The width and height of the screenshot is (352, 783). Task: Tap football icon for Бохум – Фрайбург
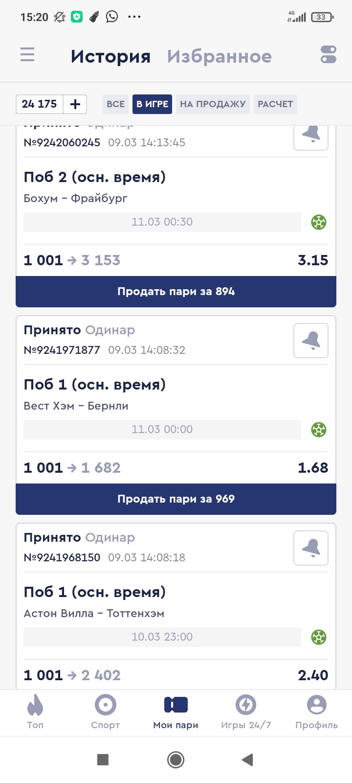(319, 222)
